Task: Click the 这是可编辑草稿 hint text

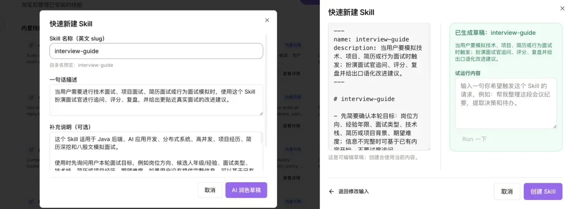Action: tap(374, 157)
